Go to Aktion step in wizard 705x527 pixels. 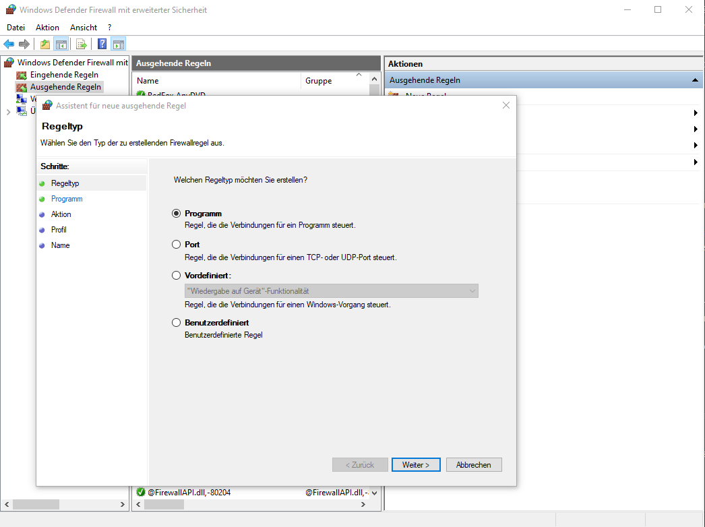point(61,214)
